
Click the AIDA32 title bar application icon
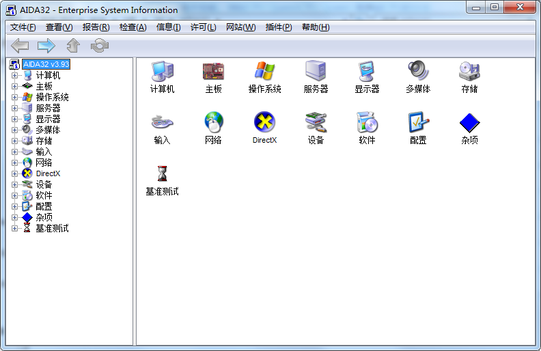tap(11, 10)
